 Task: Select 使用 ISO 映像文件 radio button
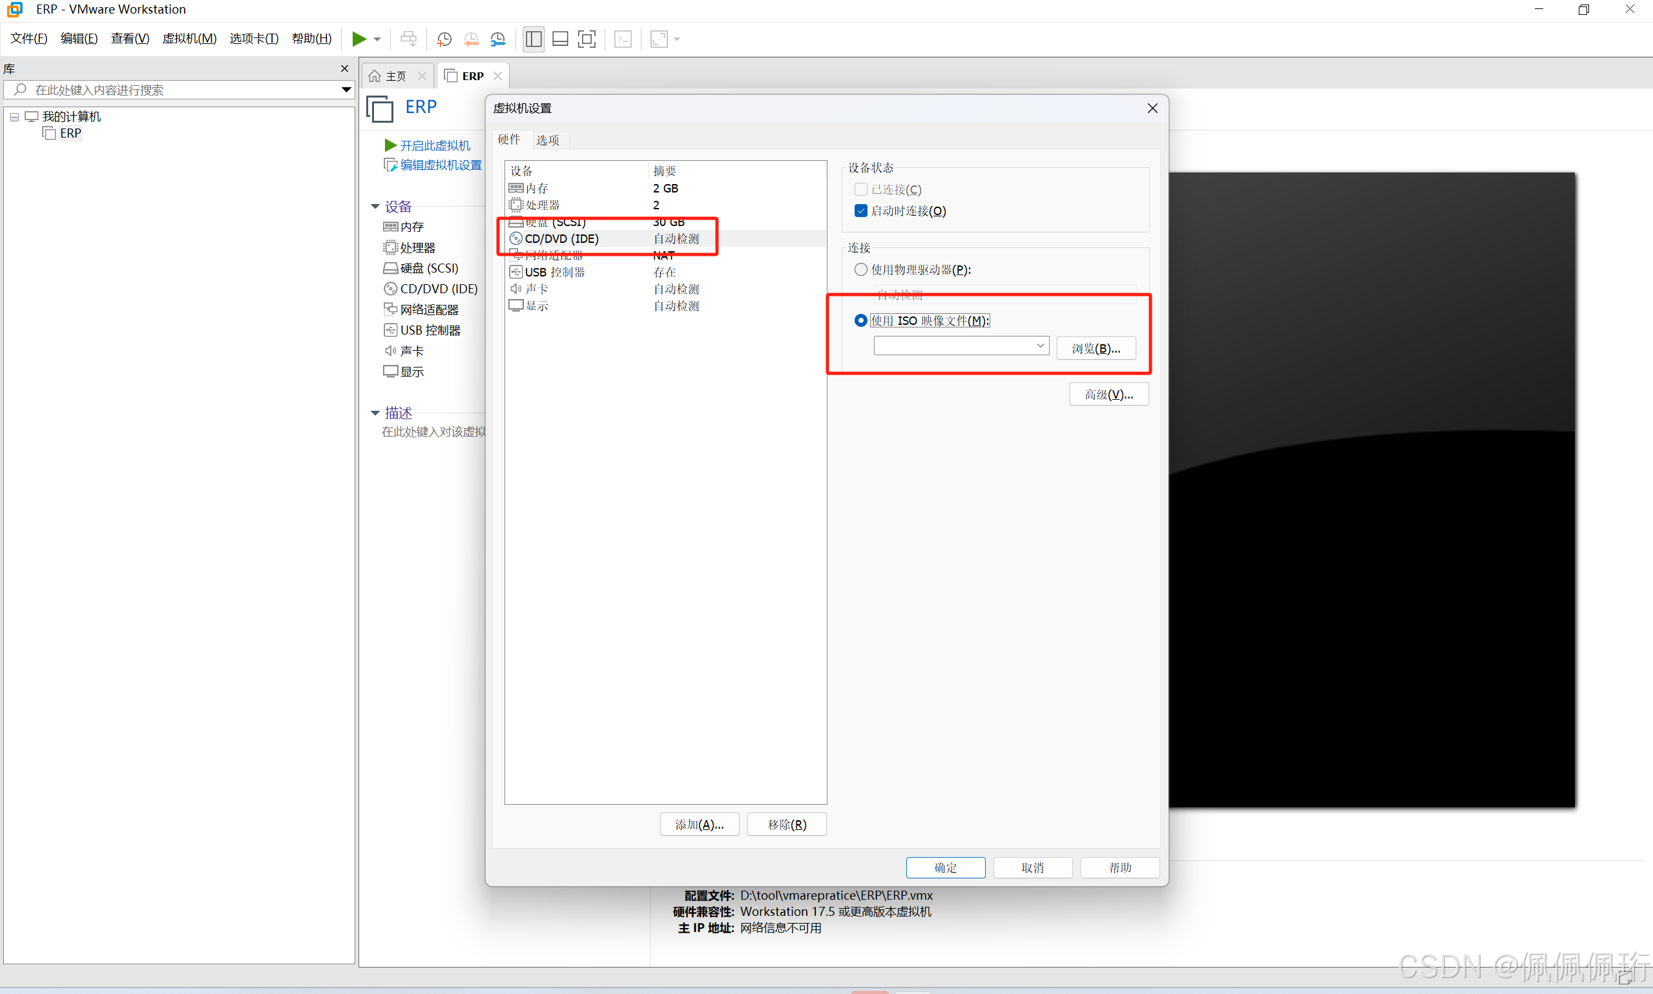tap(860, 321)
